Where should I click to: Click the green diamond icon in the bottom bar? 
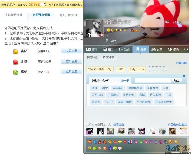(140, 142)
